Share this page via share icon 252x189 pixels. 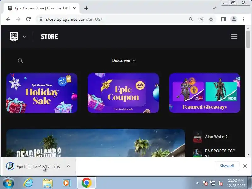tap(201, 19)
